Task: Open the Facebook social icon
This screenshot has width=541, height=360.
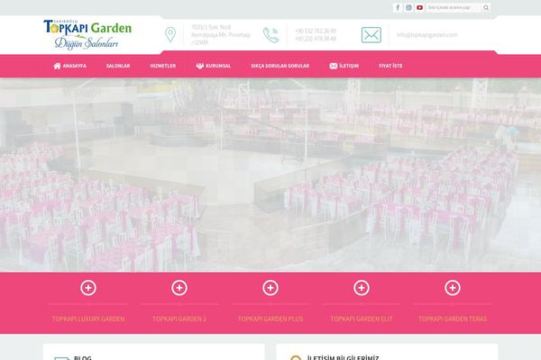Action: pyautogui.click(x=398, y=7)
